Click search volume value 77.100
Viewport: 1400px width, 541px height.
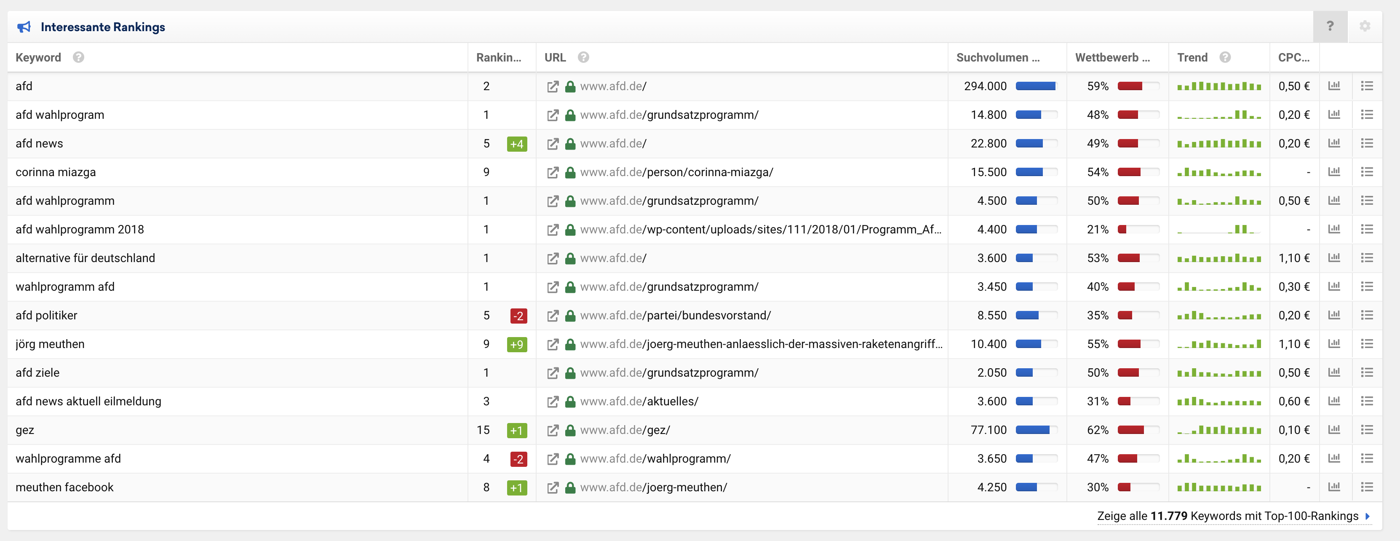pyautogui.click(x=989, y=430)
